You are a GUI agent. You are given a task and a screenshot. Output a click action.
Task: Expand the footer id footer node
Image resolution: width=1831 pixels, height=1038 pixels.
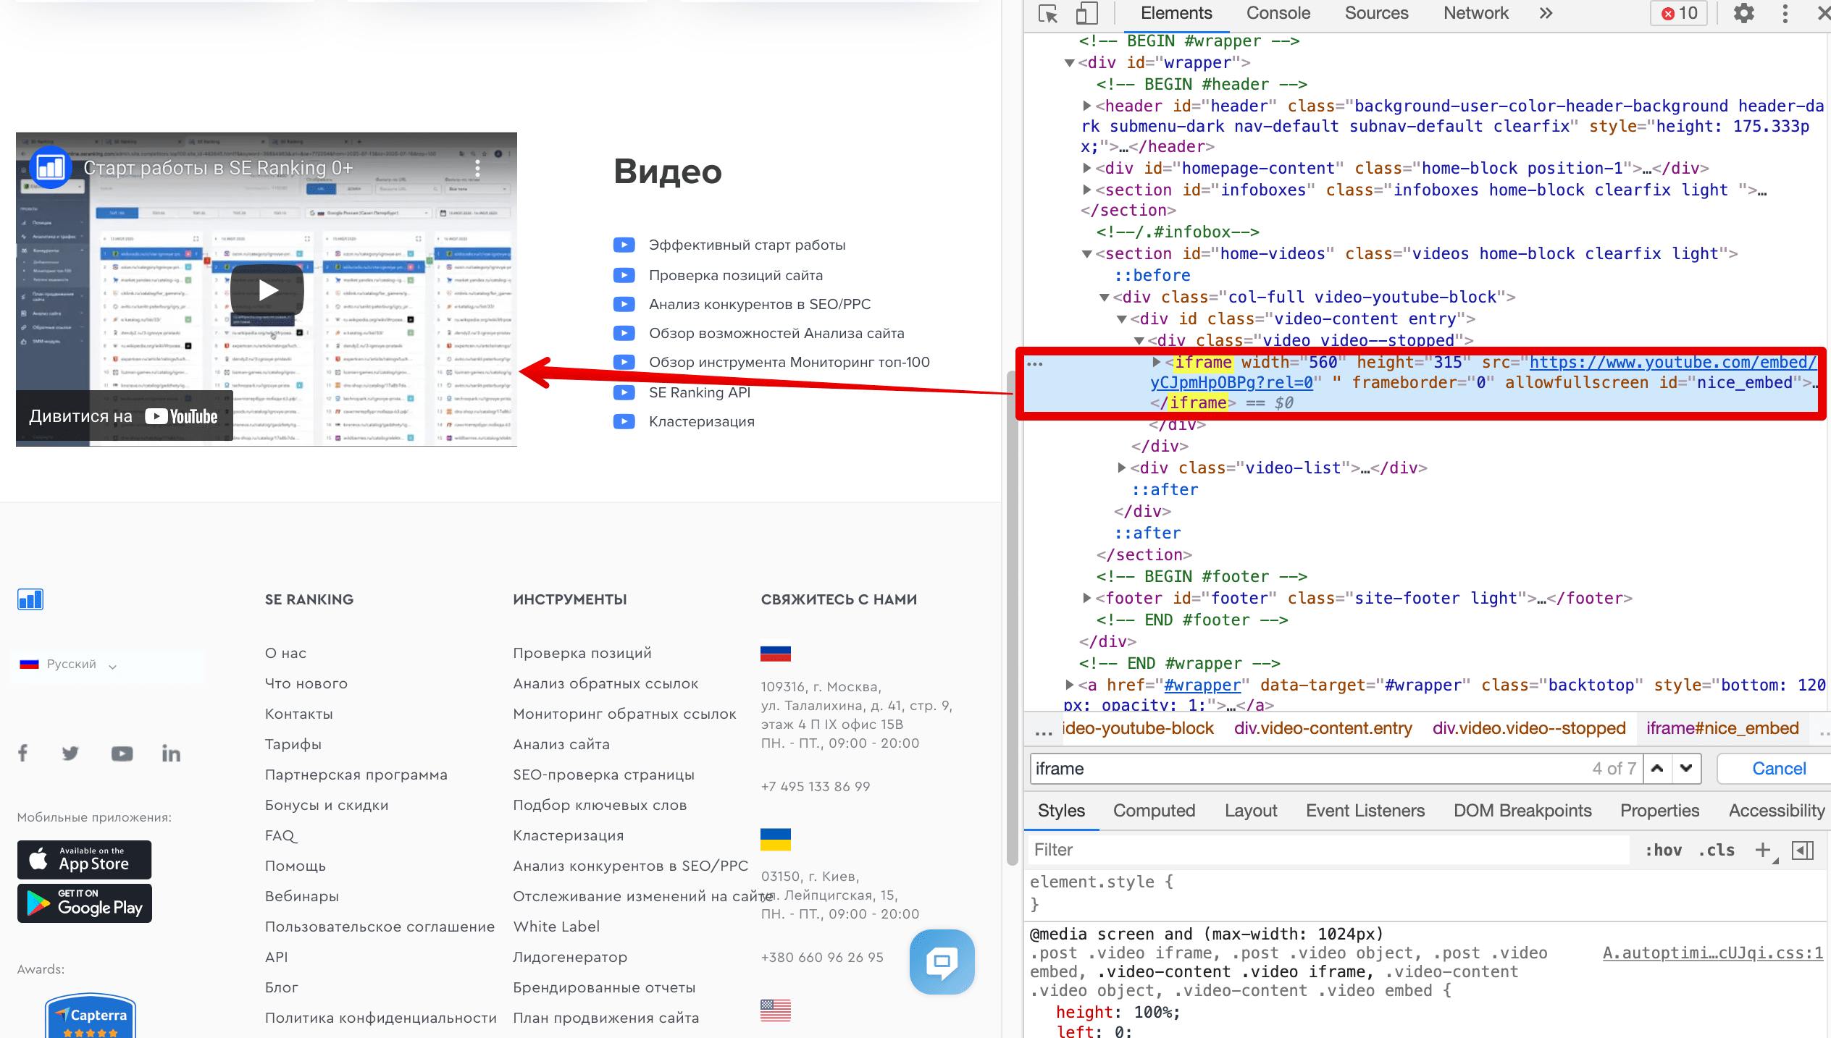coord(1086,598)
